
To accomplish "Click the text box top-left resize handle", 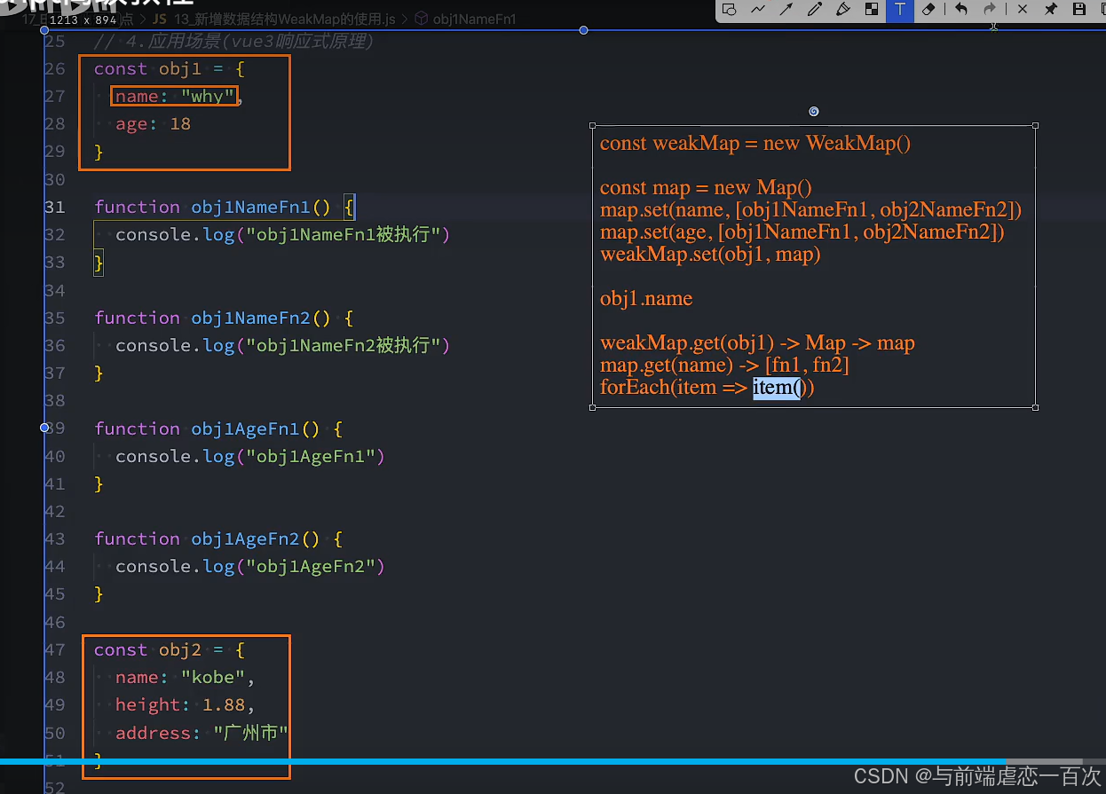I will point(592,126).
